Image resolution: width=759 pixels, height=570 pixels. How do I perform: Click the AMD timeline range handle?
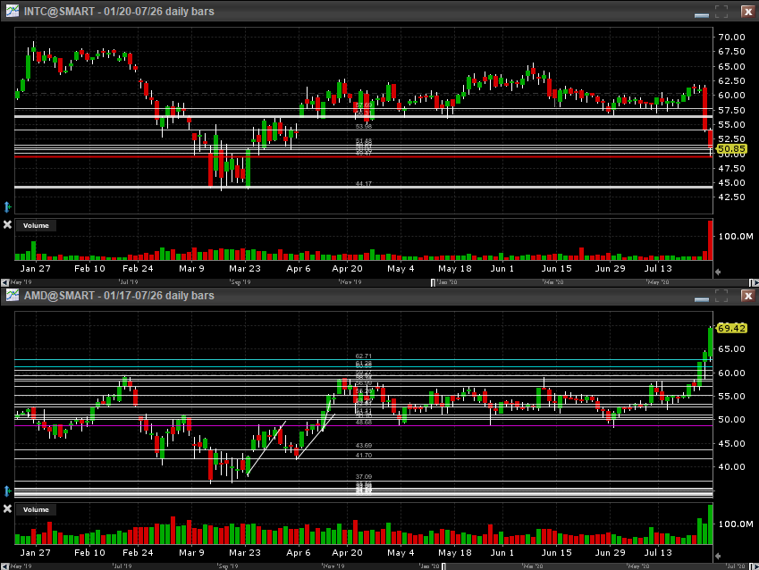[444, 566]
